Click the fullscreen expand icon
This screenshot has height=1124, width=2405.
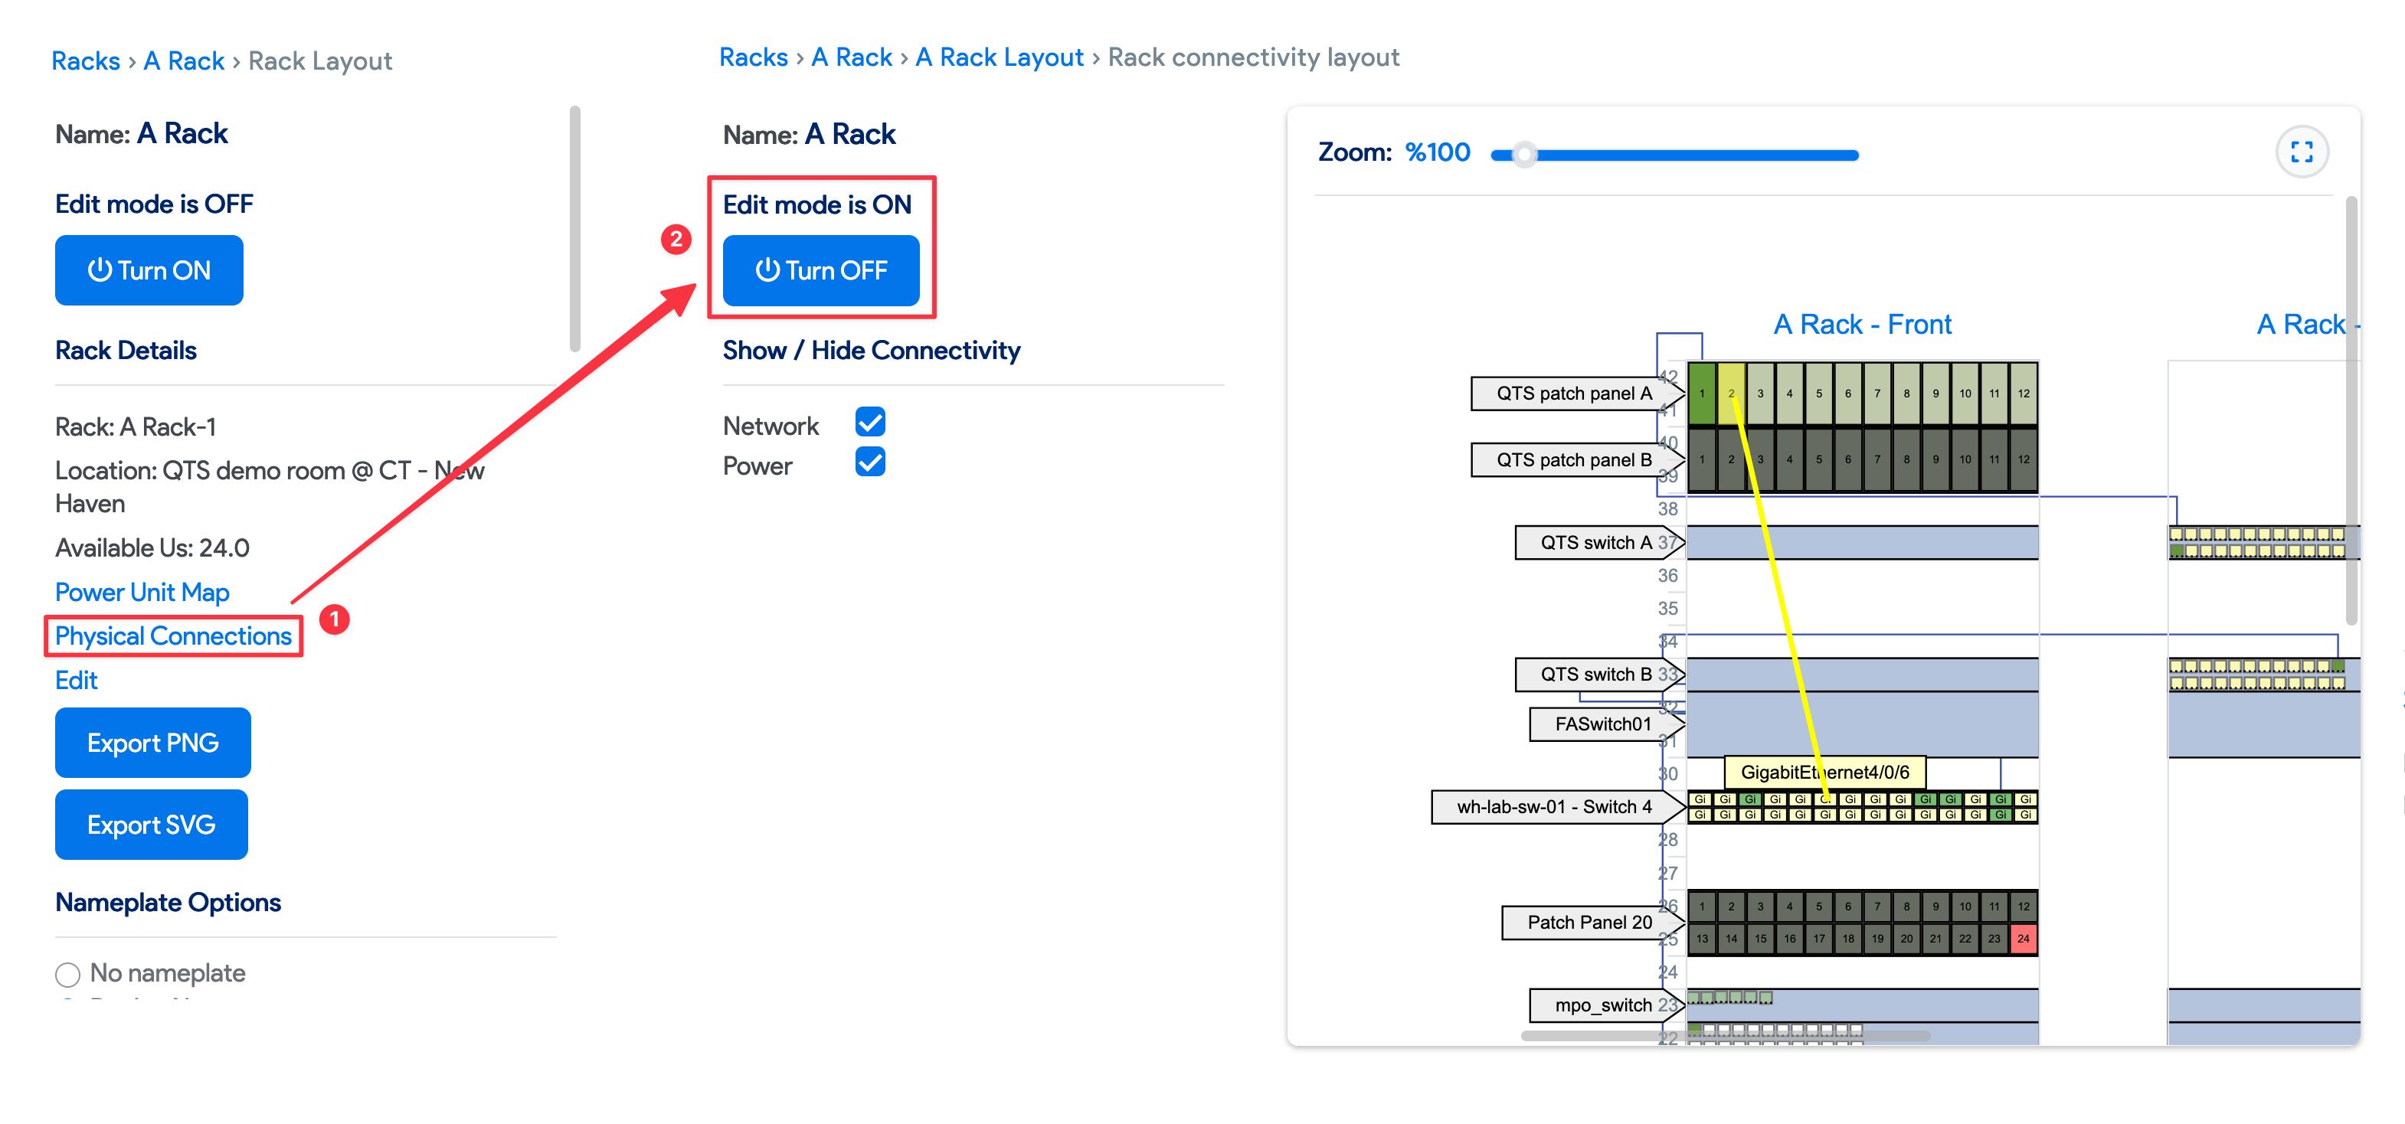2302,152
